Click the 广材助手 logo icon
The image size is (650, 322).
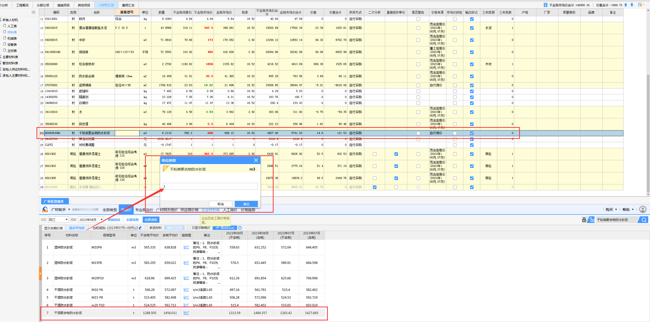point(45,209)
